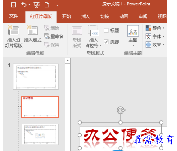Click the Undo arrow icon

(24, 5)
